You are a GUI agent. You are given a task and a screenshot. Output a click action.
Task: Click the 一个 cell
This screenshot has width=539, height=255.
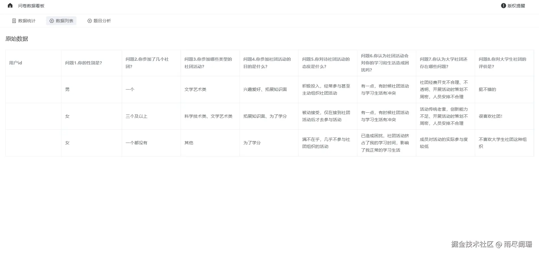(x=151, y=90)
